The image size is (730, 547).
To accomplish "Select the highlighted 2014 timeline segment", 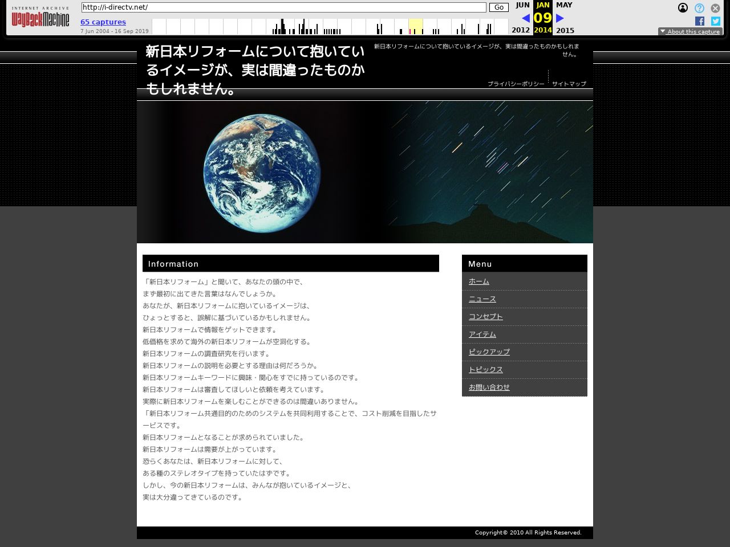I will [416, 26].
